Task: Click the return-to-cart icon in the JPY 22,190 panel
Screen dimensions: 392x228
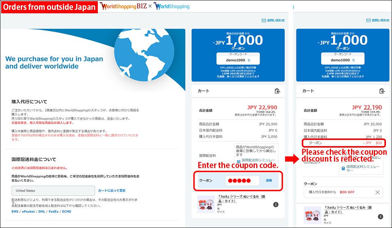Action: tap(382, 91)
